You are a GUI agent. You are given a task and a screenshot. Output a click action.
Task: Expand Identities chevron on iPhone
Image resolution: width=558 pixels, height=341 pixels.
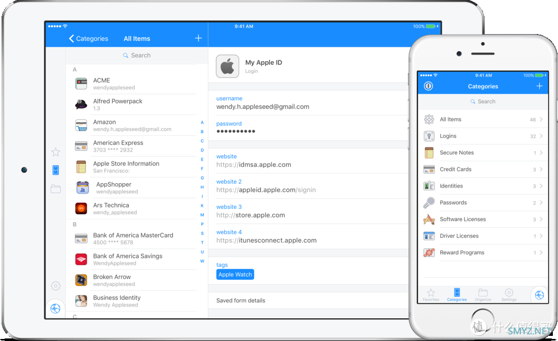541,186
